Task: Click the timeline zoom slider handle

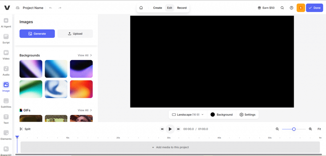Action: tap(294, 129)
